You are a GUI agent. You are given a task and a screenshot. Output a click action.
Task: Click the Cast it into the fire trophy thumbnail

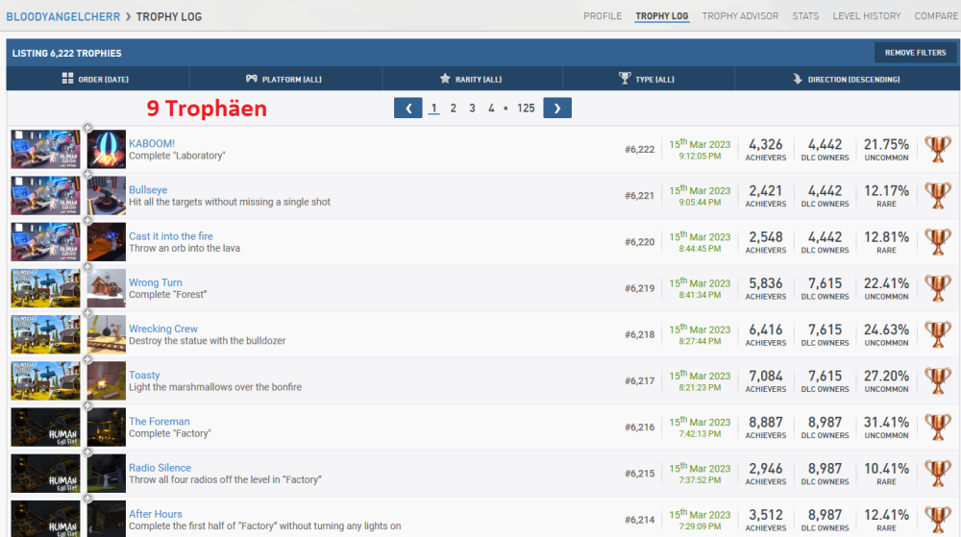107,242
